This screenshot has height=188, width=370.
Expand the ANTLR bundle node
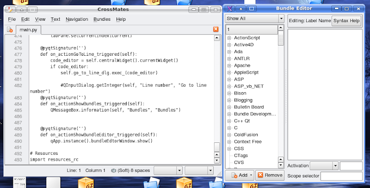[229, 59]
